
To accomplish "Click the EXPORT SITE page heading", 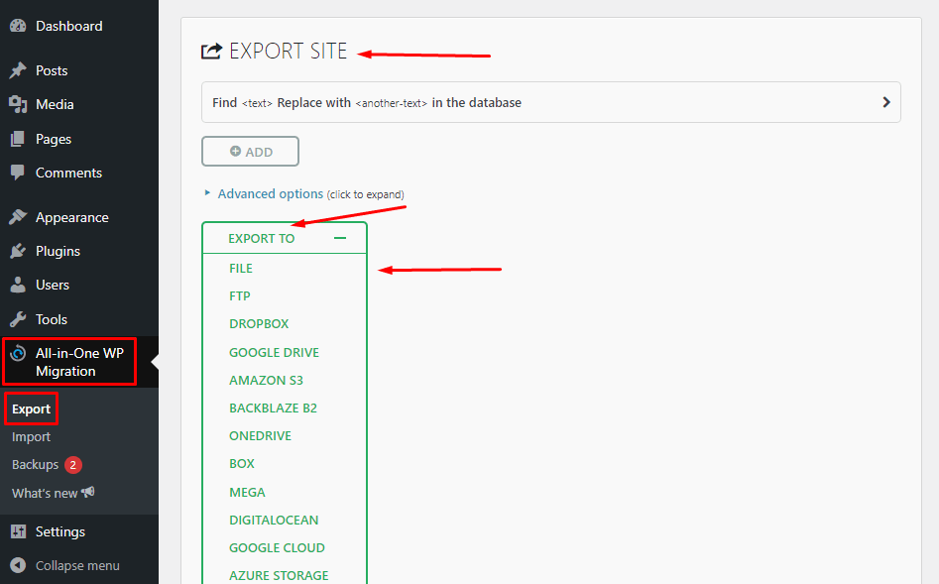I will pos(289,51).
